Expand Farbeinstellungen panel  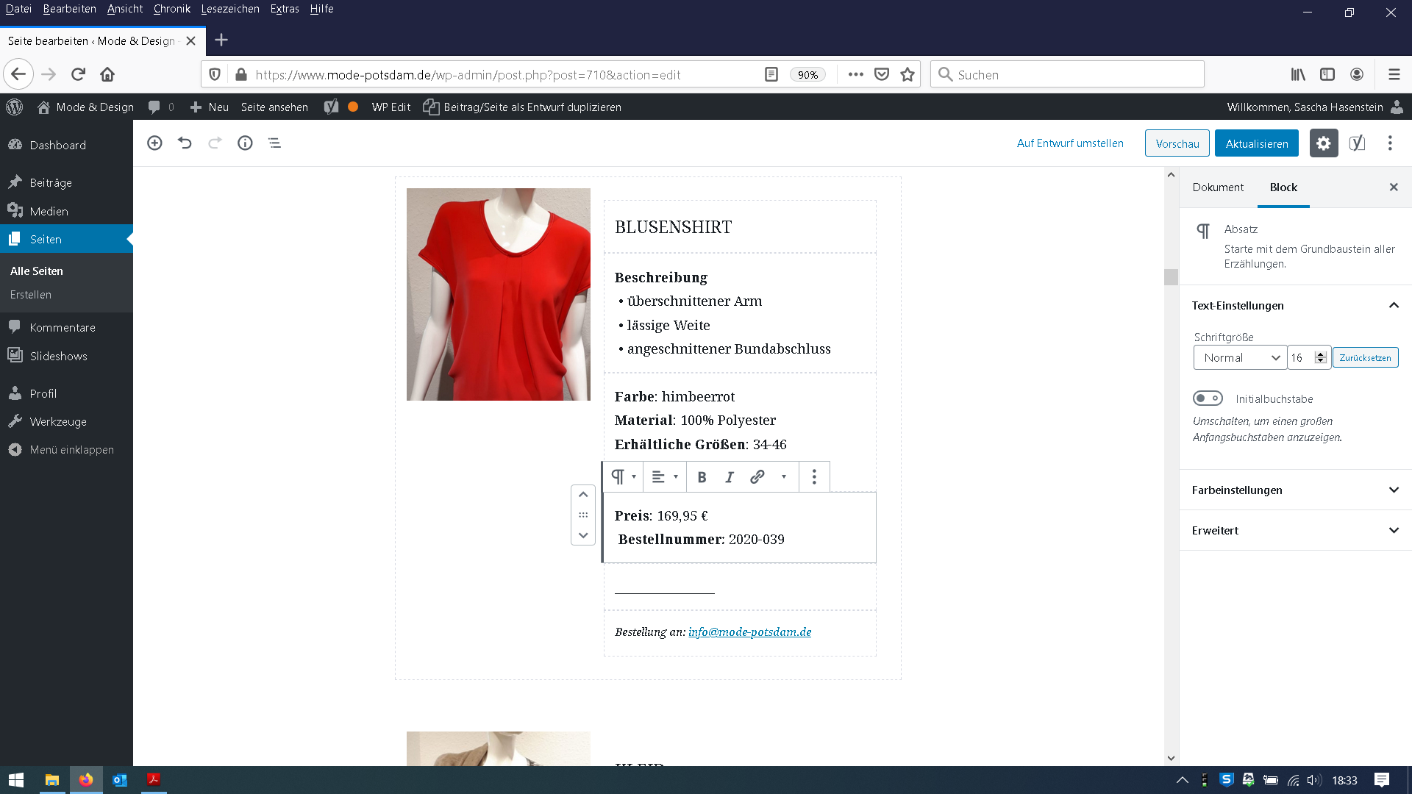pyautogui.click(x=1295, y=490)
